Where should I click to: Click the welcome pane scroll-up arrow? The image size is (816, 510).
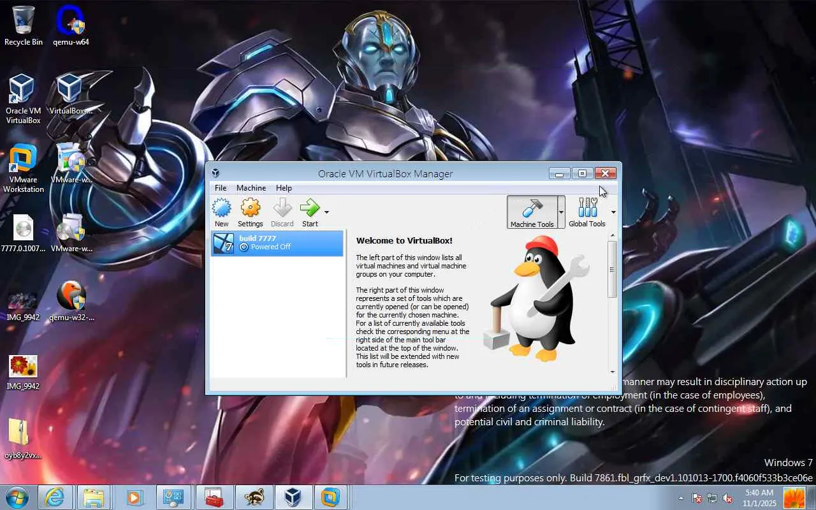(x=612, y=236)
